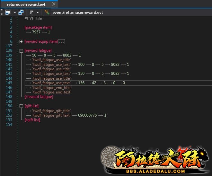Image resolution: width=212 pixels, height=176 pixels.
Task: Close the returnuserreward.evt tab
Action: (53, 4)
